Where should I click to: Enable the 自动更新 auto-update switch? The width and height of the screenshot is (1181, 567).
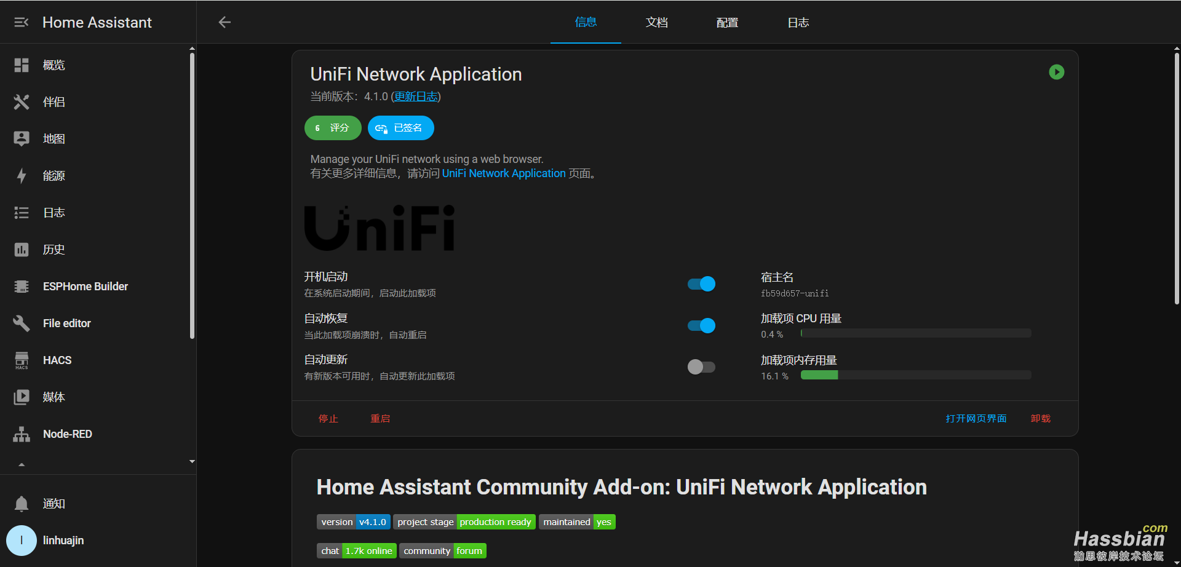[701, 367]
